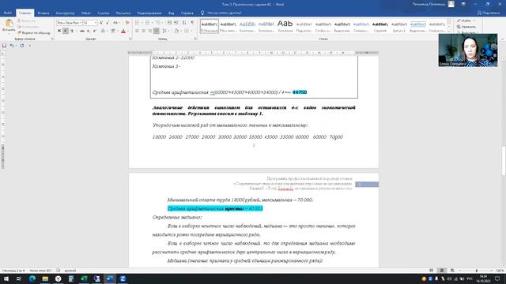Open Clipboard pane launcher
This screenshot has width=506, height=284.
click(x=52, y=39)
